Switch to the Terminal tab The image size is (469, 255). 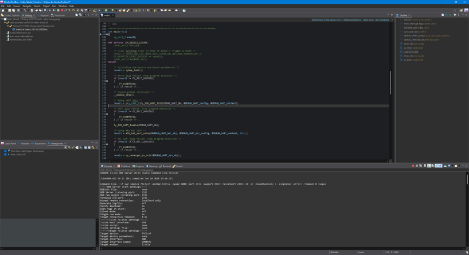(165, 166)
